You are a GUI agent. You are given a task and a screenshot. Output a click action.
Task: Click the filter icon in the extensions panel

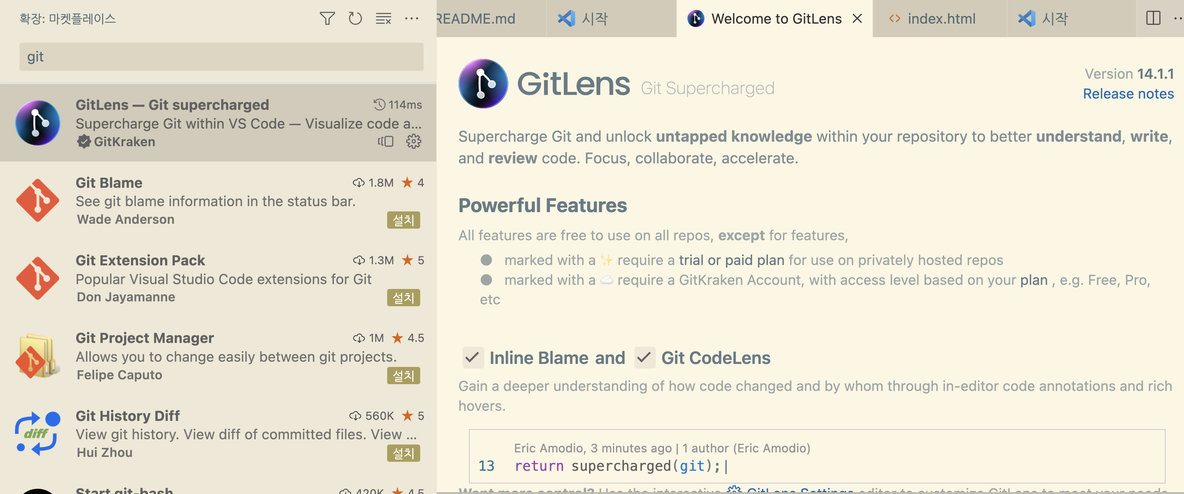tap(327, 18)
